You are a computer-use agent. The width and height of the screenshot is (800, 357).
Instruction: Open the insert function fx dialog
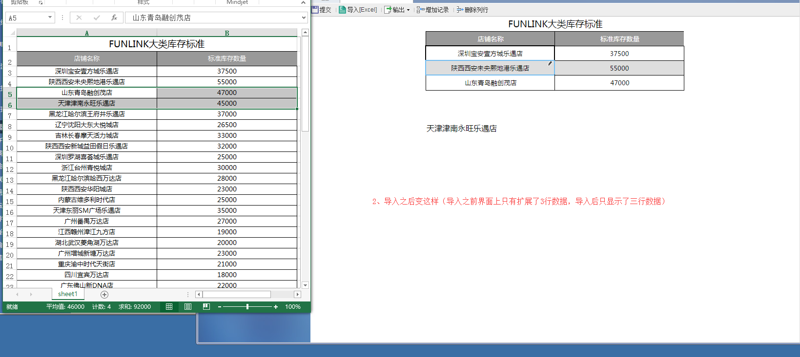click(x=114, y=18)
